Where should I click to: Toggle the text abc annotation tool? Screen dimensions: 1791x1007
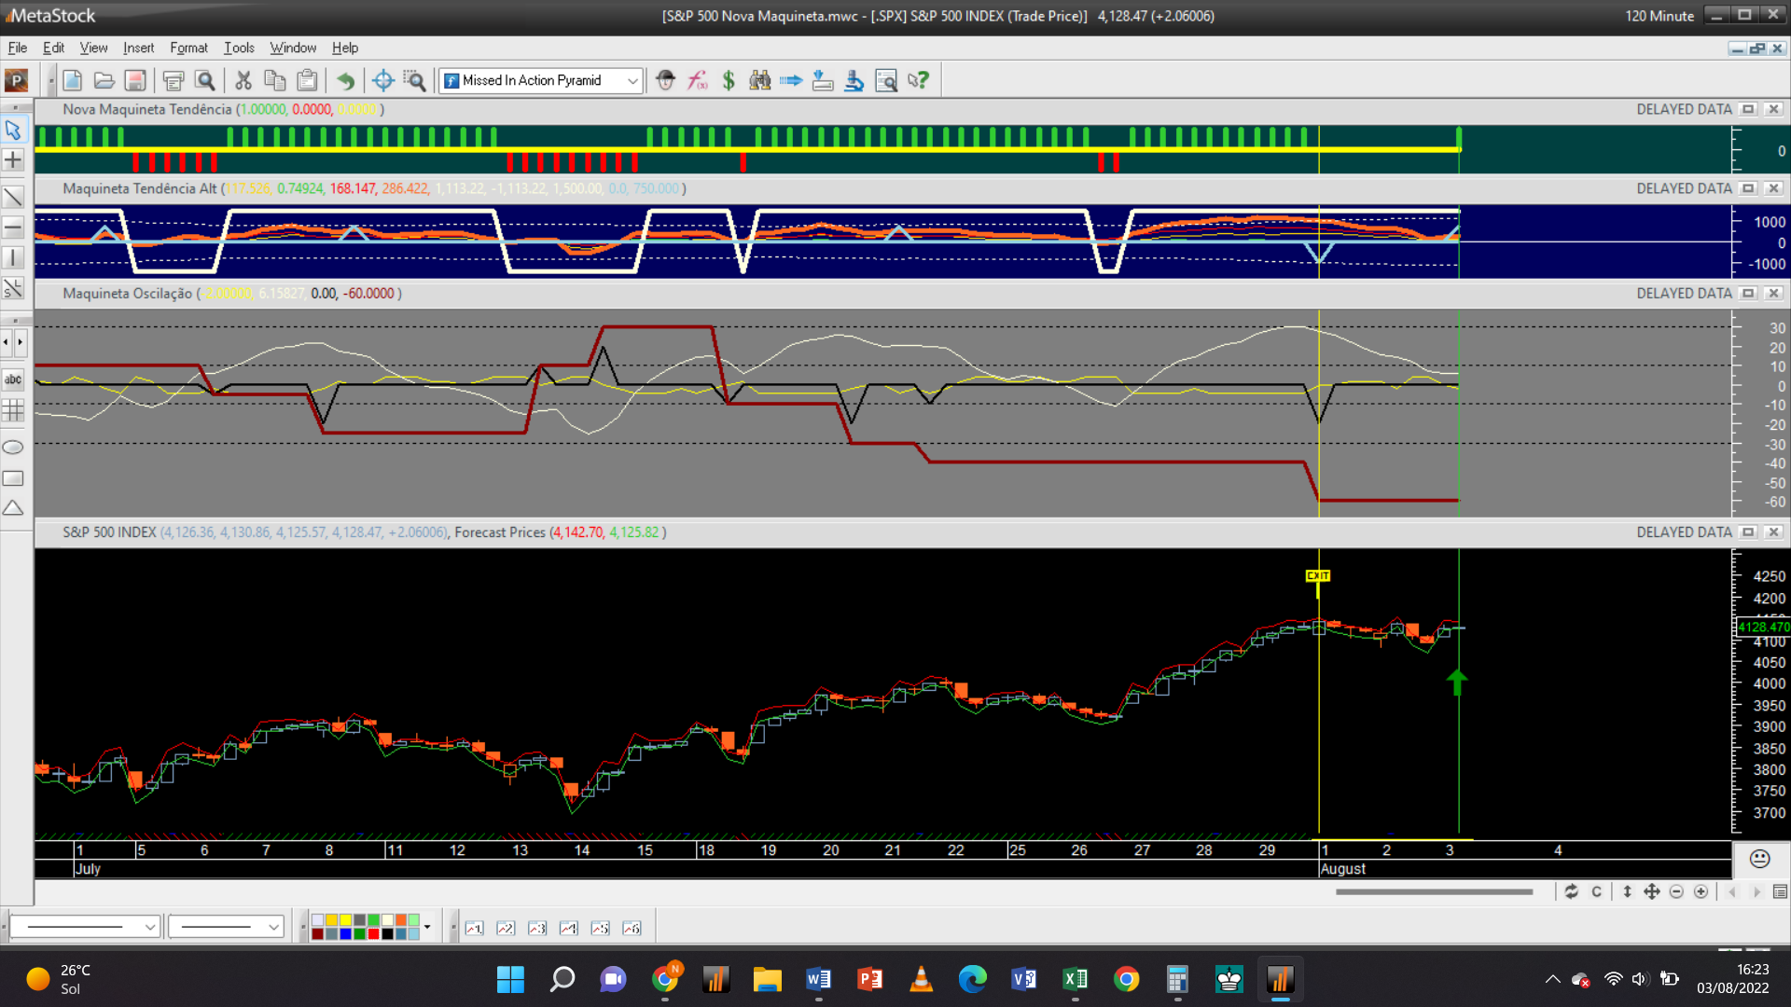pyautogui.click(x=13, y=379)
